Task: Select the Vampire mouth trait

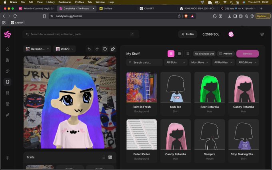Action: pyautogui.click(x=210, y=141)
